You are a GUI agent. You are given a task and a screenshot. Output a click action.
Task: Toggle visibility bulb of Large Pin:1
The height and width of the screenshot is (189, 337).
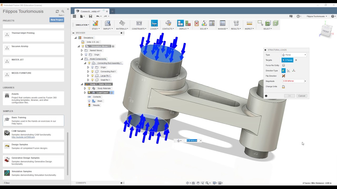click(92, 76)
